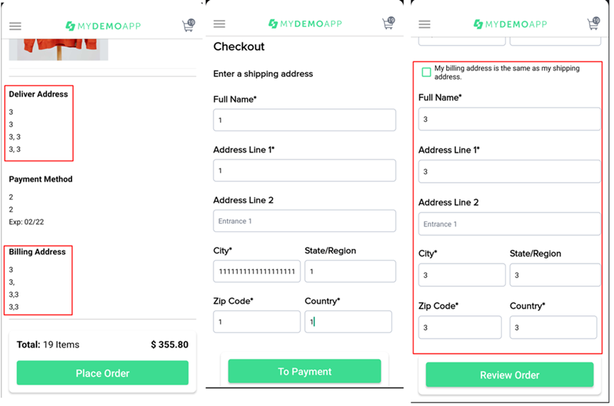Select the shipping City field with long 1s
The width and height of the screenshot is (614, 406).
256,271
